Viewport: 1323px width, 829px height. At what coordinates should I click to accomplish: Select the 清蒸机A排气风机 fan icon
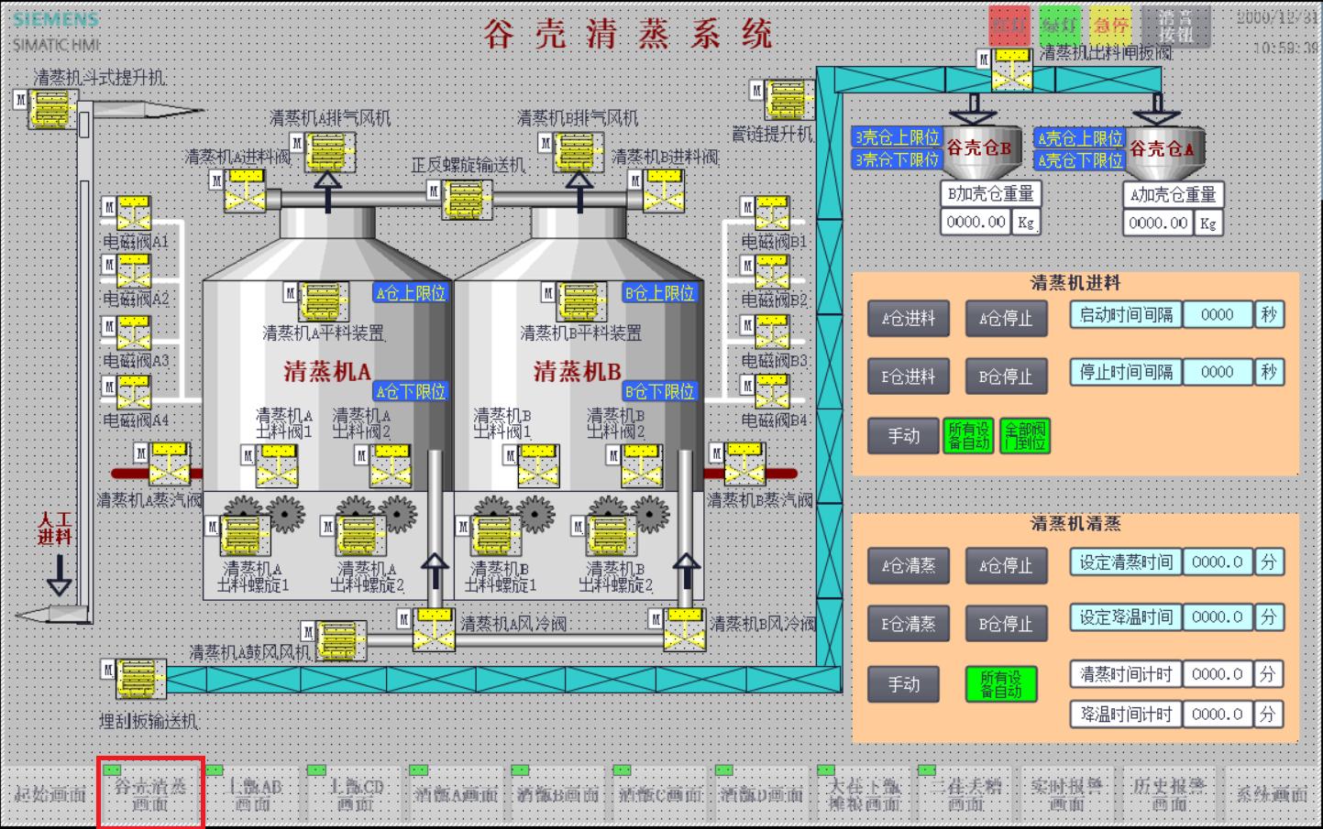(x=329, y=153)
